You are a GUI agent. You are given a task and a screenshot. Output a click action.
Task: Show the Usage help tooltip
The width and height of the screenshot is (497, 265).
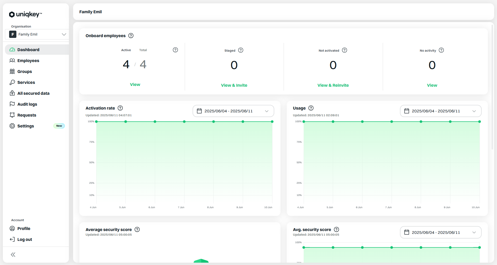click(311, 108)
